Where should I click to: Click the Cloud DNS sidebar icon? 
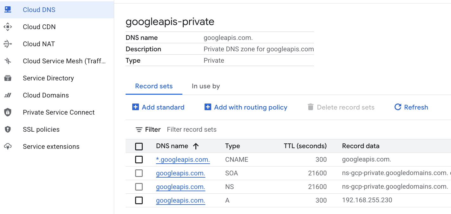point(8,10)
